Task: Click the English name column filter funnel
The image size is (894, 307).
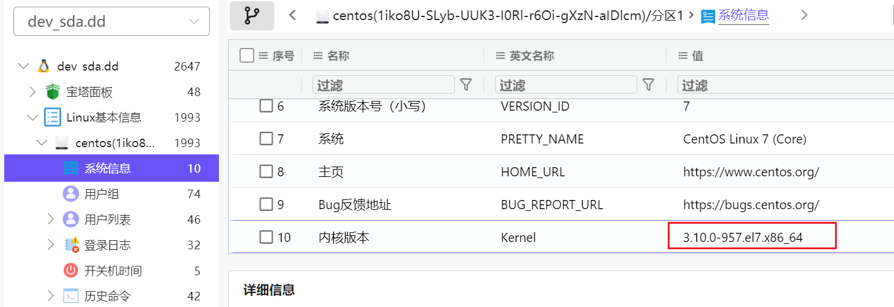Action: [648, 85]
